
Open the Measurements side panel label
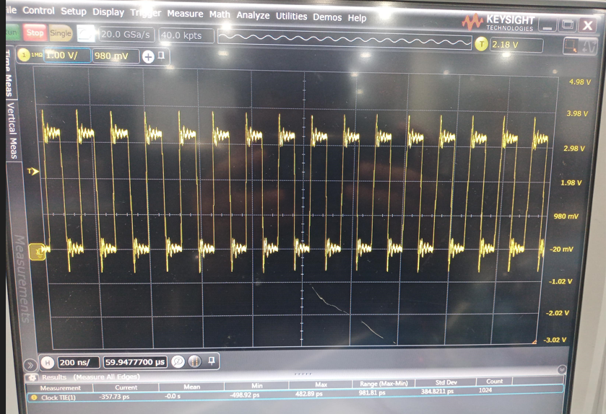click(22, 278)
